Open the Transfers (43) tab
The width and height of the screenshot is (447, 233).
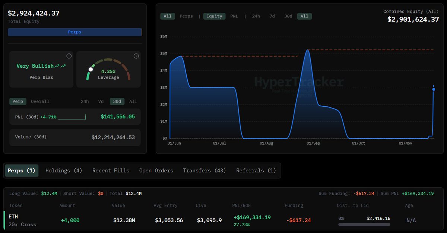coord(205,170)
